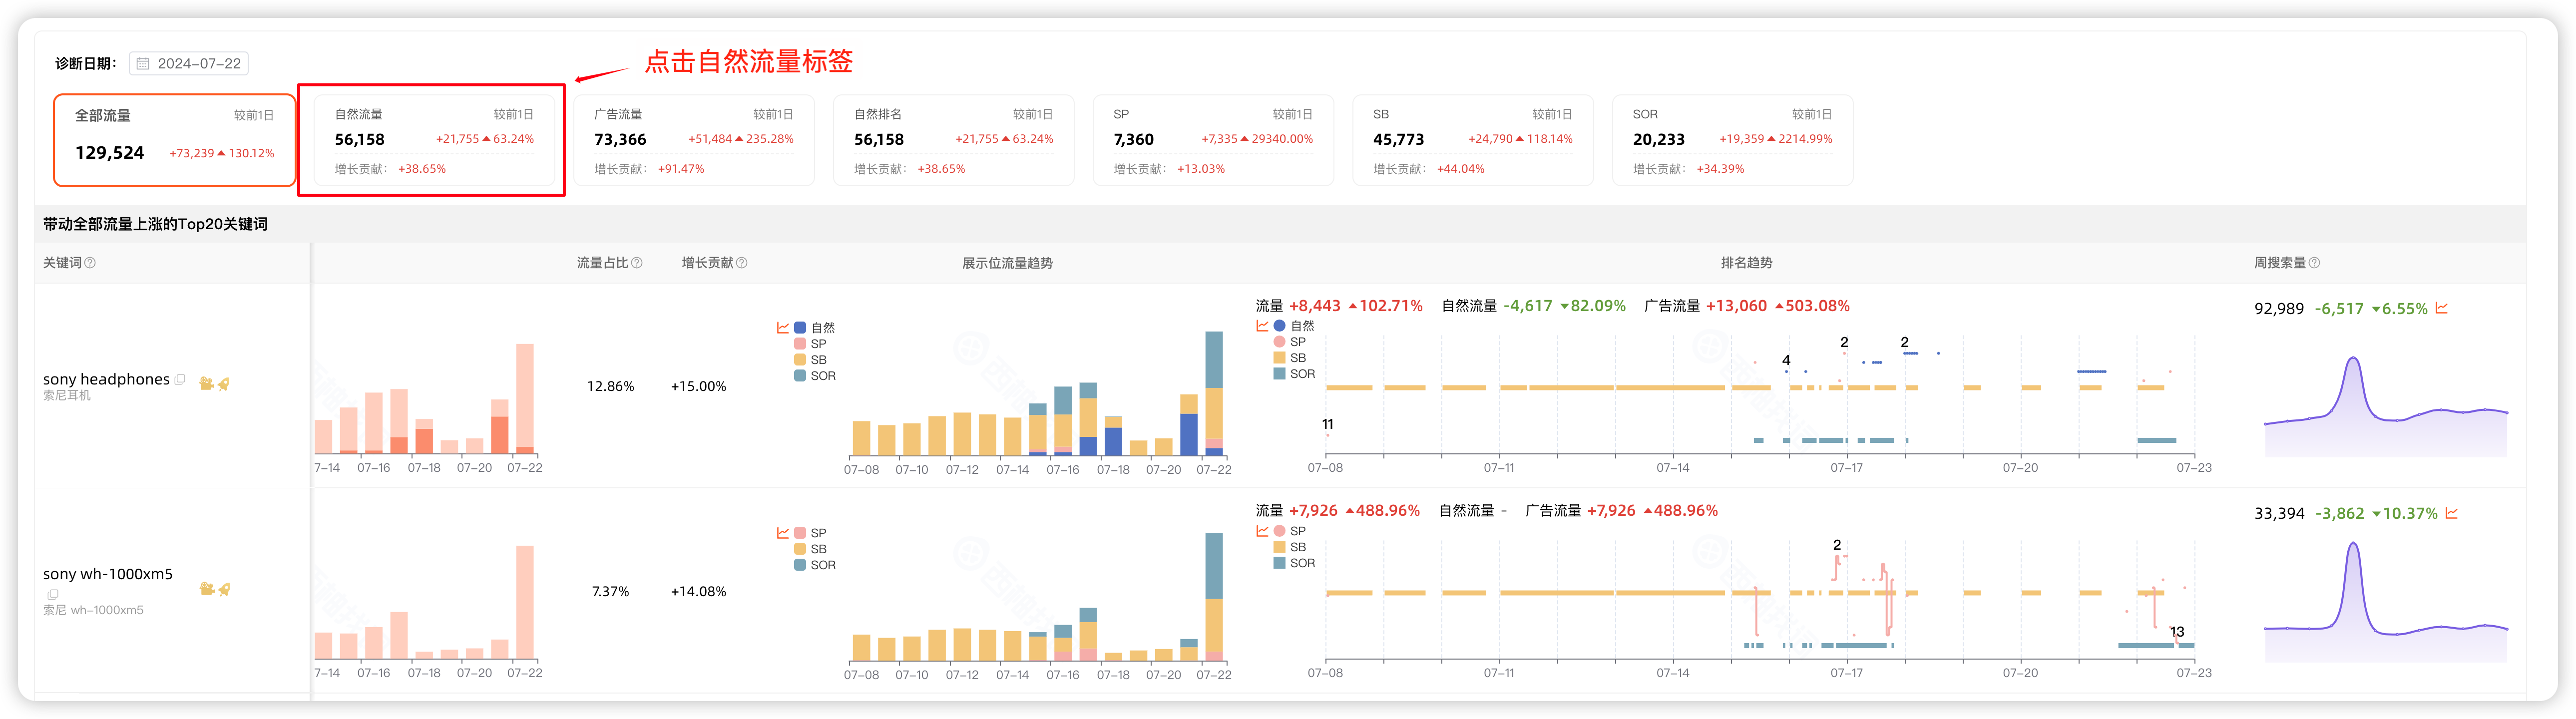2576x719 pixels.
Task: Switch to the 自然排名 card
Action: point(953,140)
